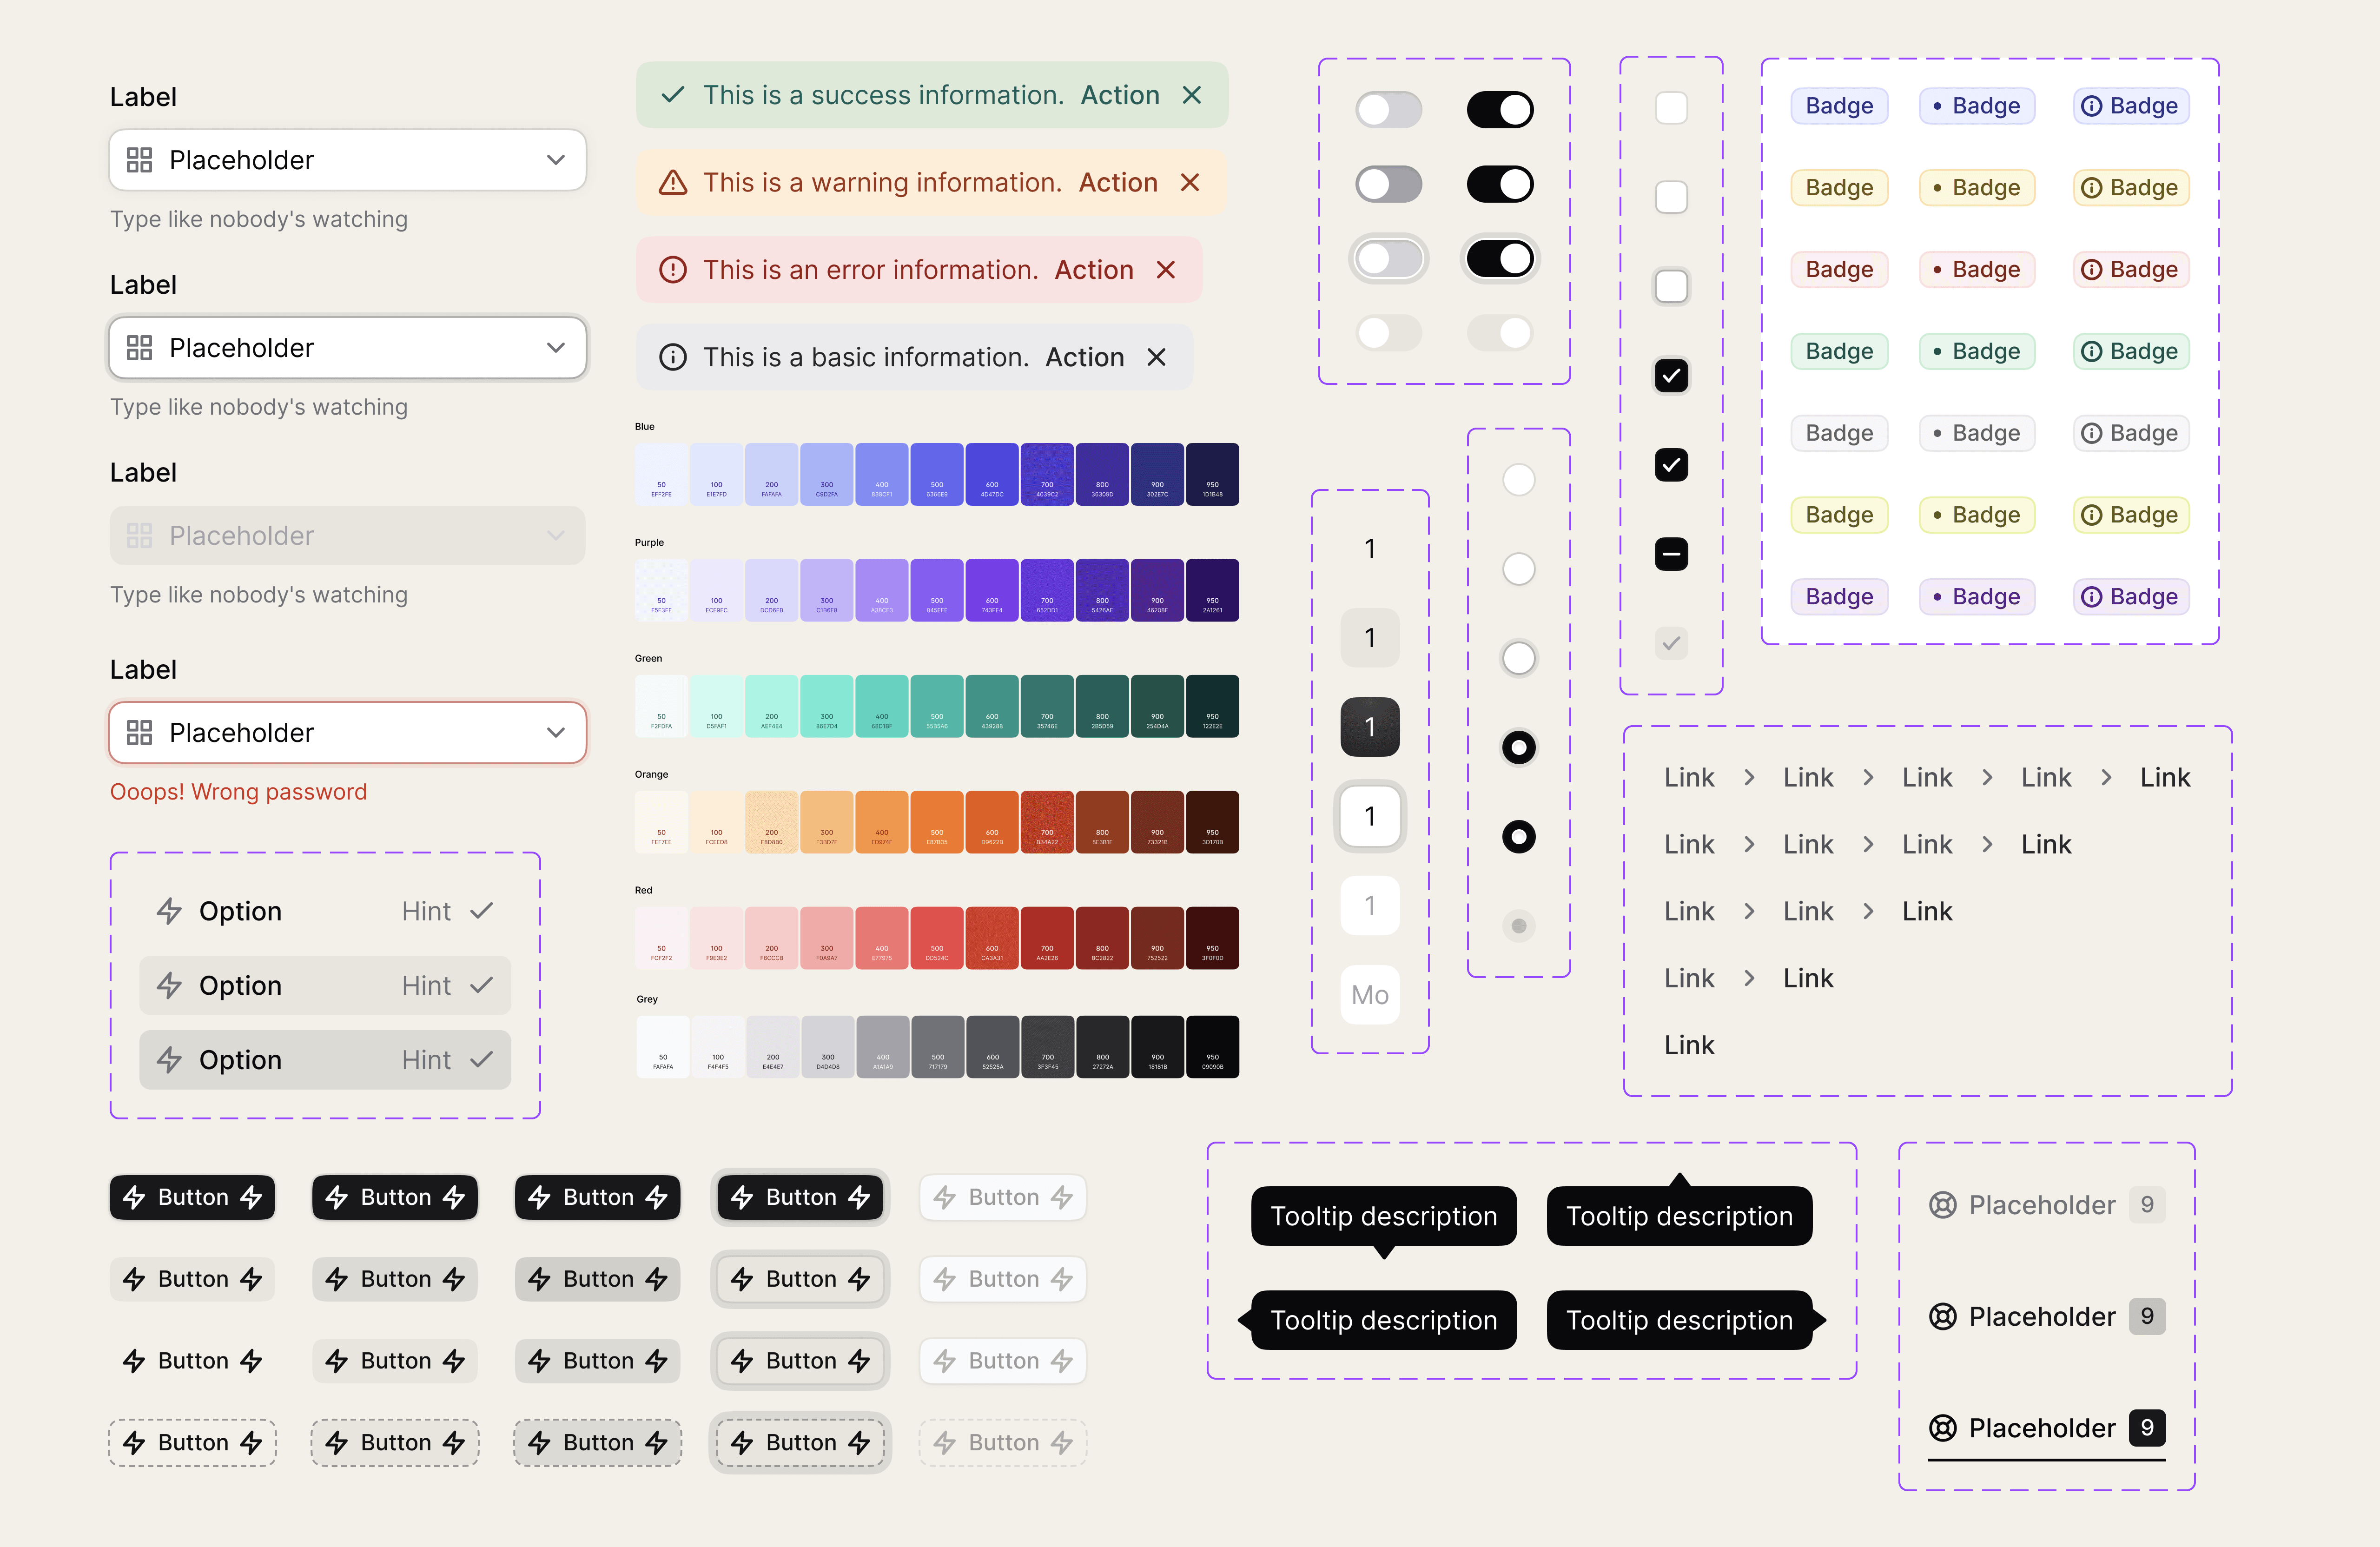2380x1547 pixels.
Task: Close the warning information alert
Action: click(x=1189, y=182)
